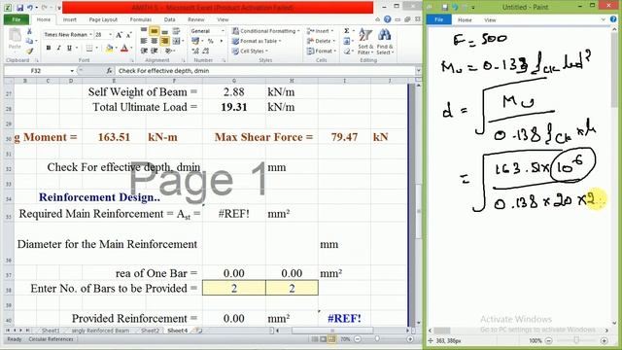Open the Sheet2 worksheet tab

tap(150, 331)
